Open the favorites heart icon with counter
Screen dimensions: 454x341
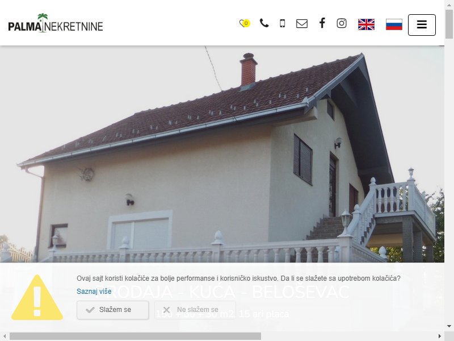point(245,23)
